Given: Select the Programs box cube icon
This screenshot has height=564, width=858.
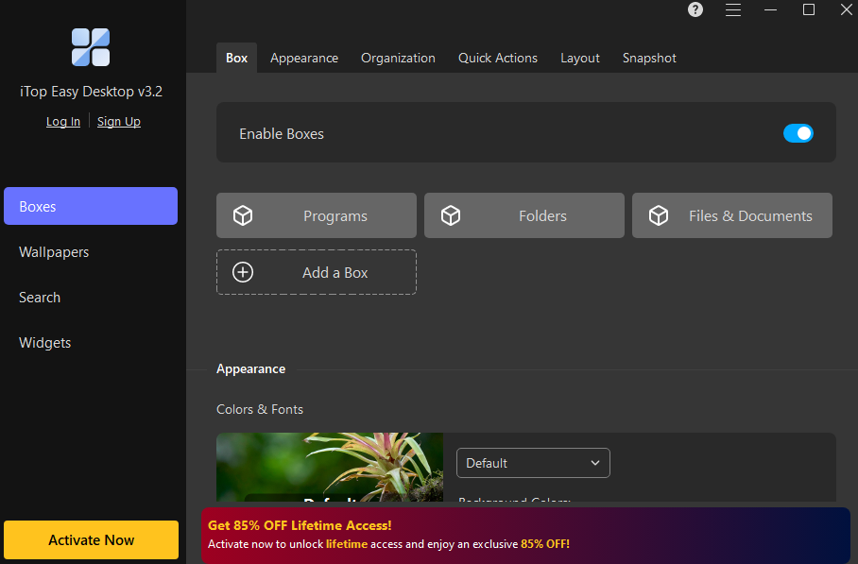Looking at the screenshot, I should pyautogui.click(x=243, y=214).
